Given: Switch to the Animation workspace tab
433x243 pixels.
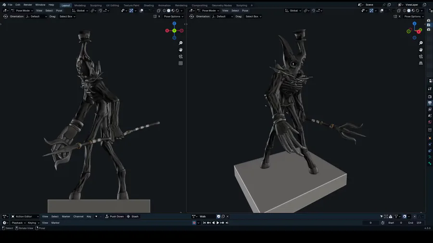Looking at the screenshot, I should 165,5.
